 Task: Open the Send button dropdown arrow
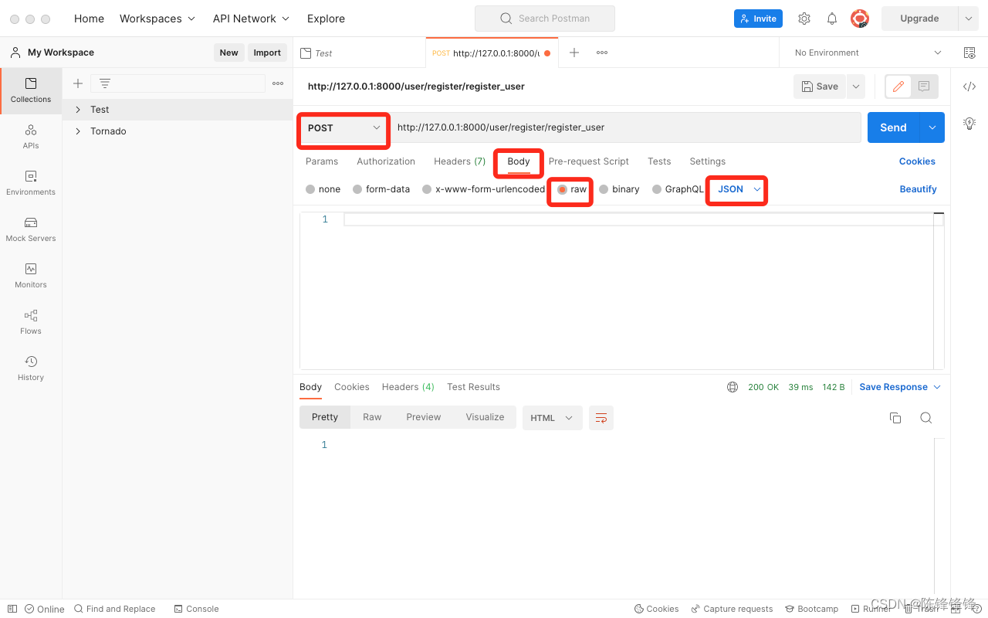point(932,127)
